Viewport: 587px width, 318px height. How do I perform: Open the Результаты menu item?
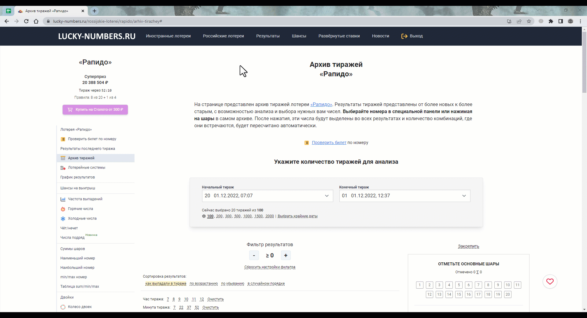click(268, 36)
